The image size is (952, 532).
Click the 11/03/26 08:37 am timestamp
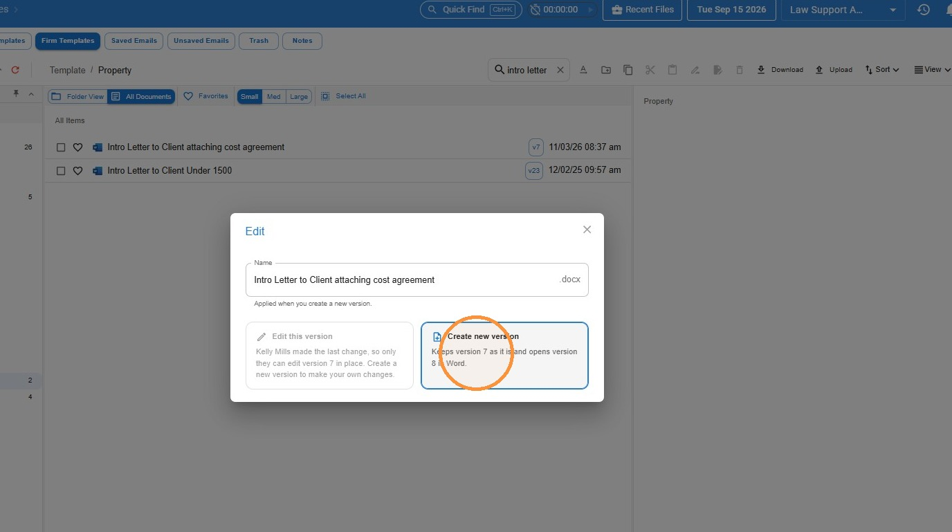tap(585, 147)
